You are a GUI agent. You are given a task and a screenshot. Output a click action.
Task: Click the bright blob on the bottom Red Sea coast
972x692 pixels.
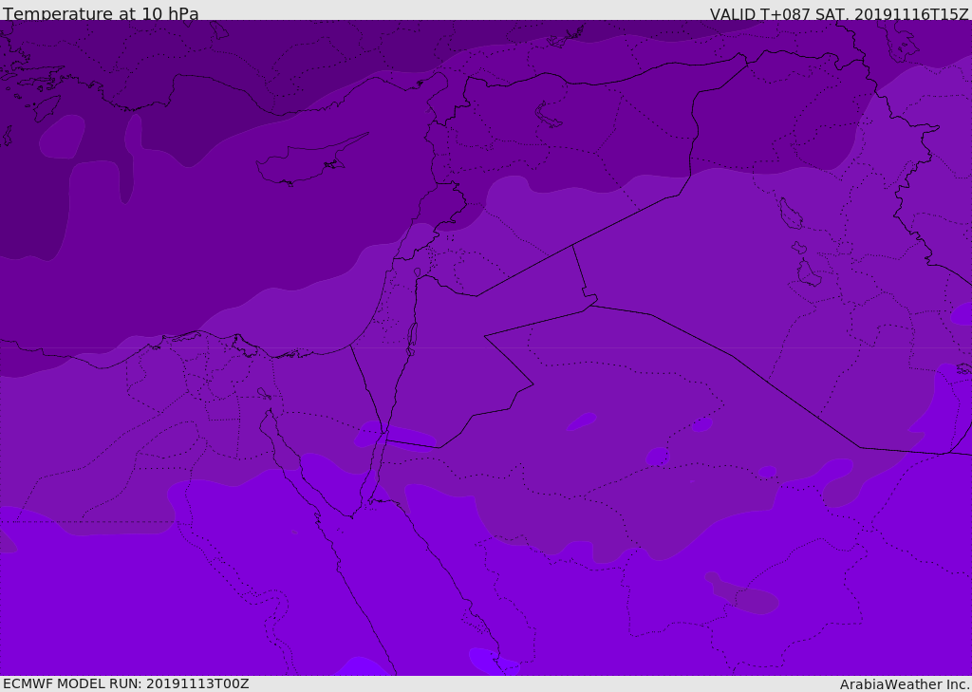point(493,661)
